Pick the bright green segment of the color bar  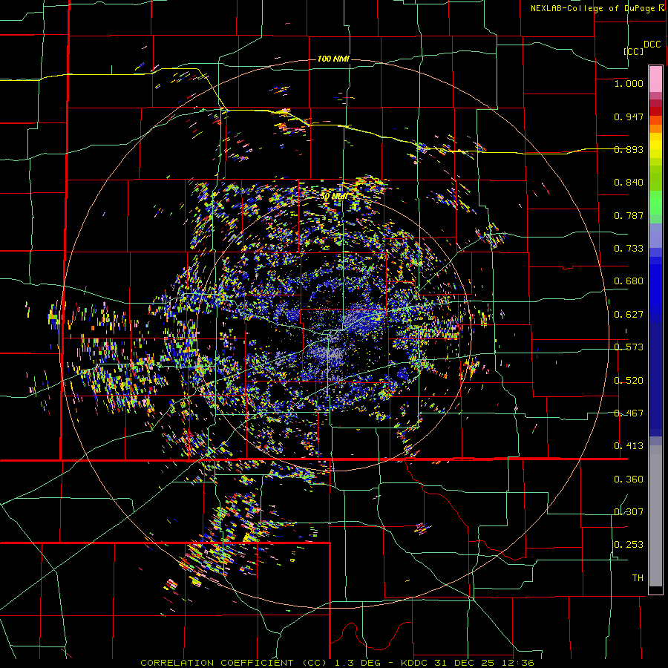pos(655,203)
